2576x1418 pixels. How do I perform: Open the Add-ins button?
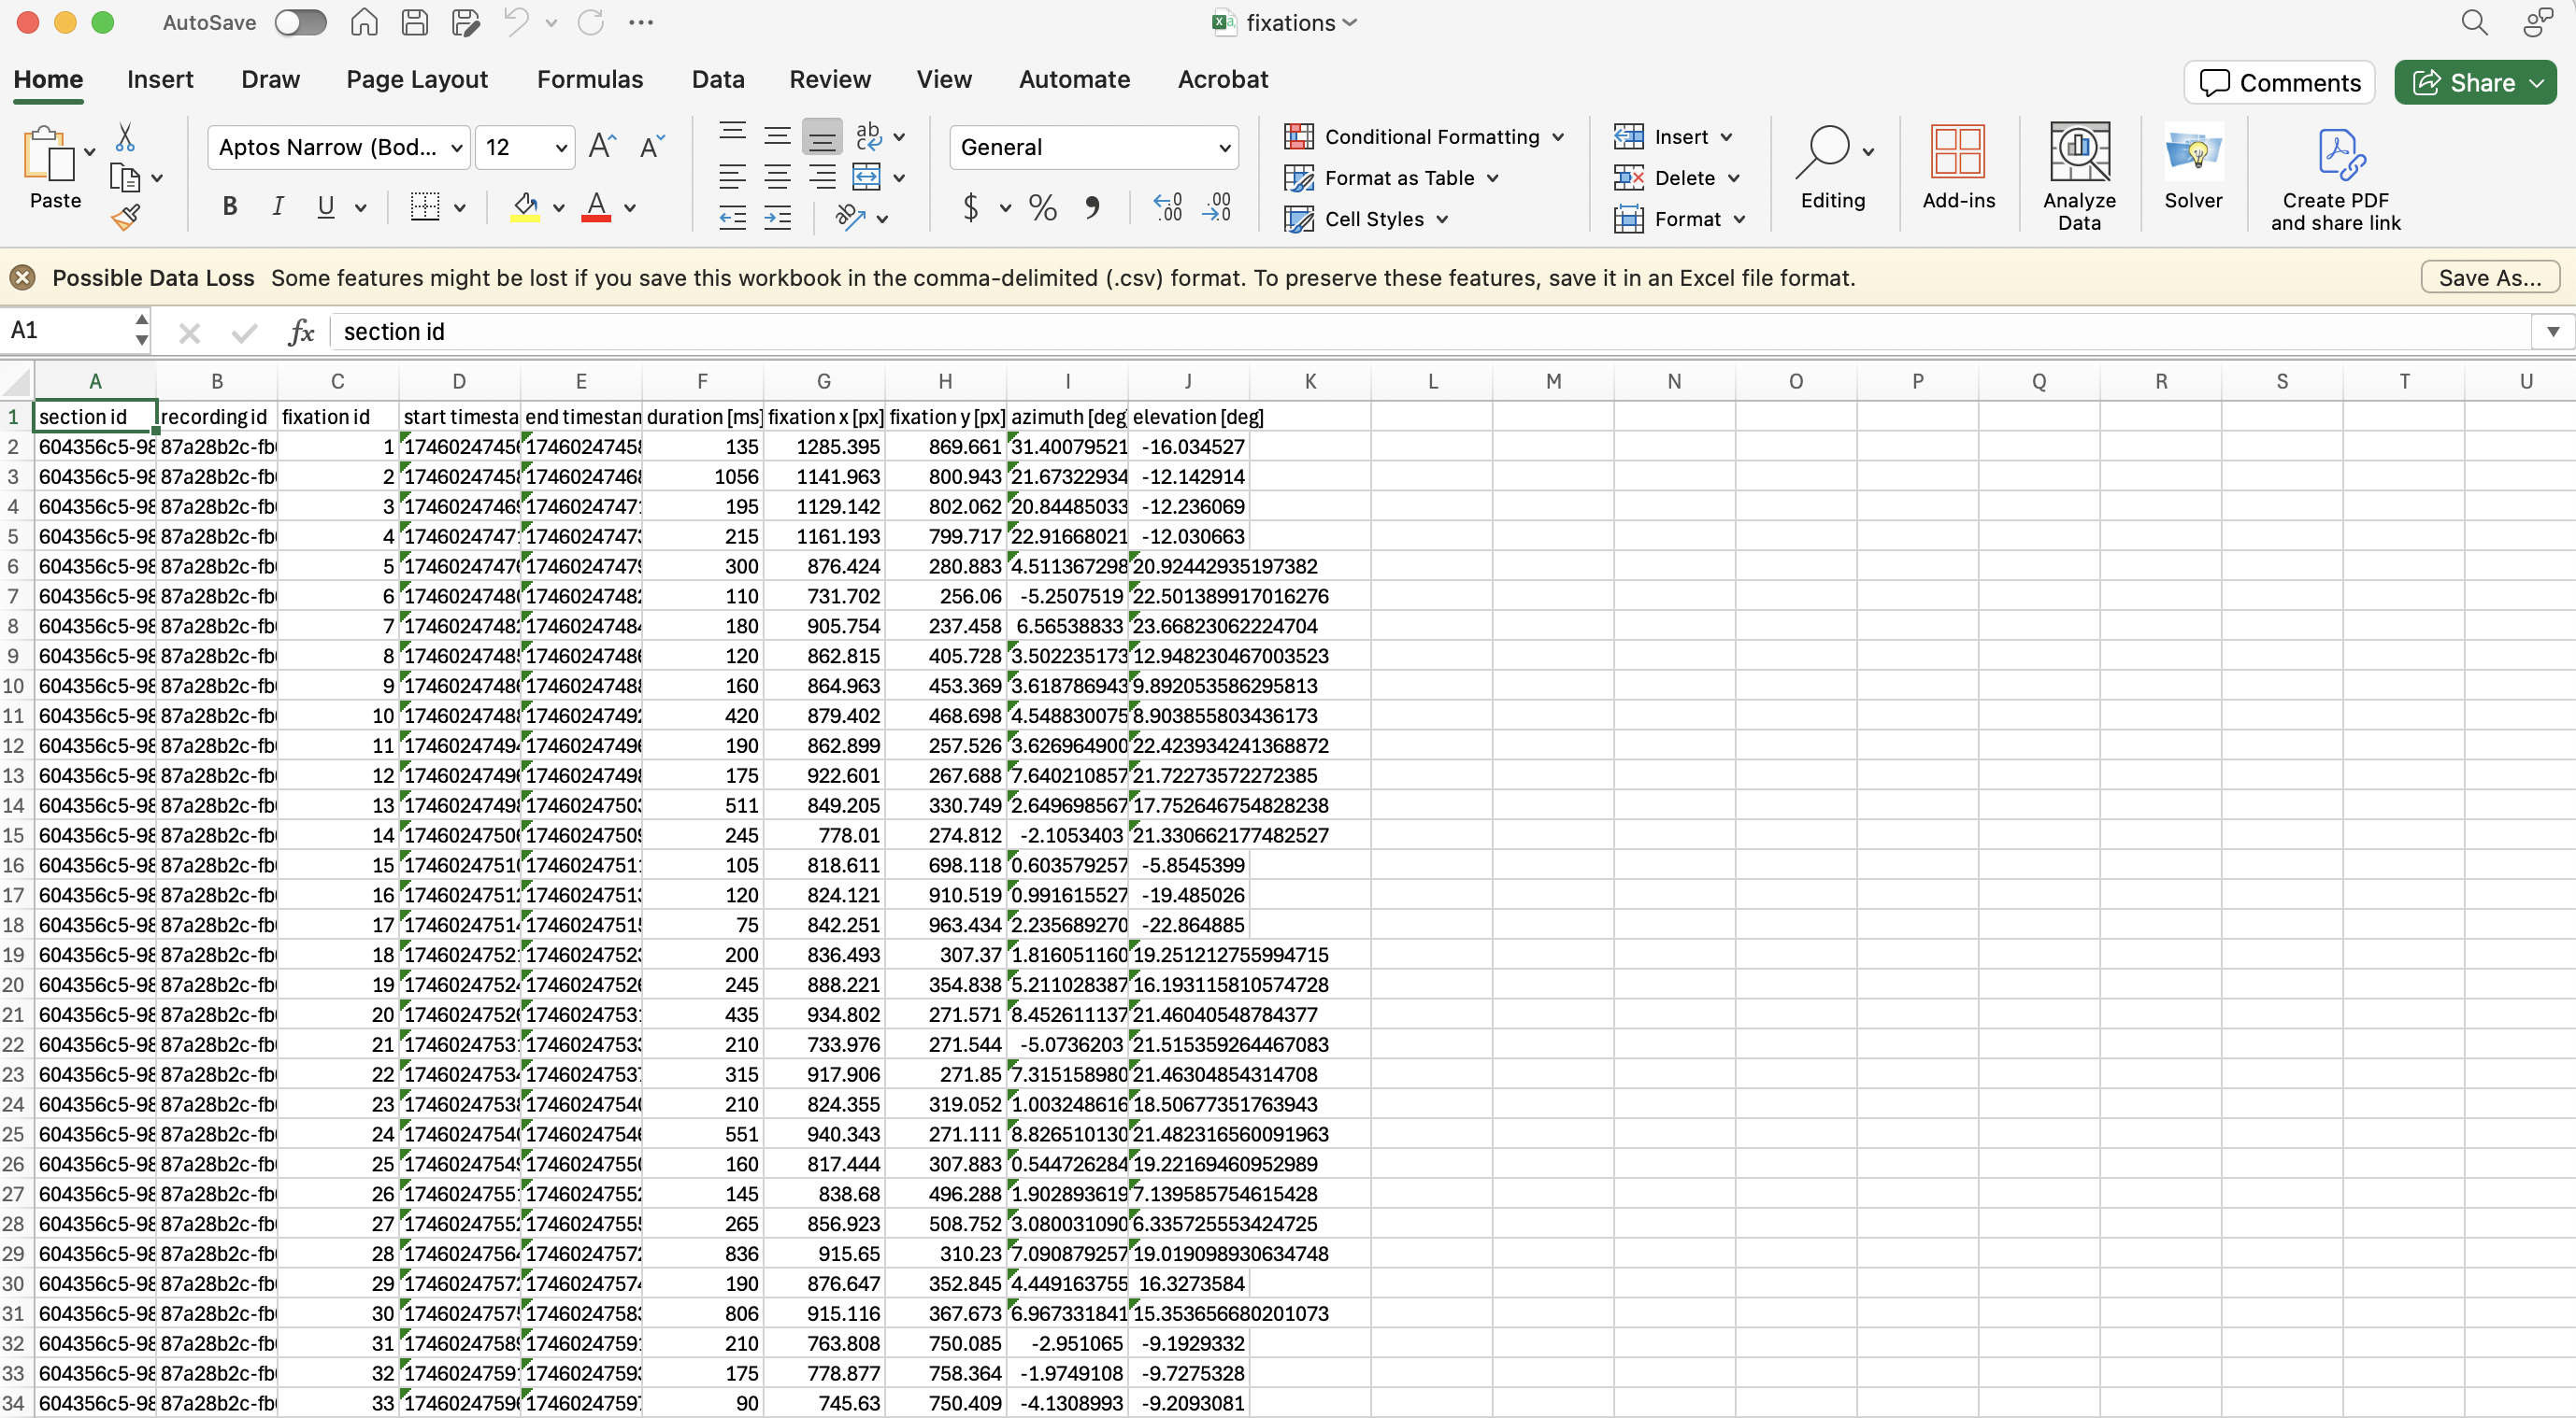(x=1958, y=167)
